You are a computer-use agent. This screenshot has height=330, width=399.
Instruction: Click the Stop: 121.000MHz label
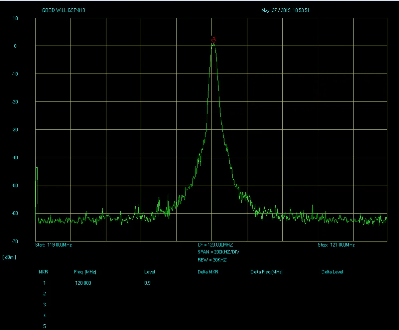coord(336,245)
